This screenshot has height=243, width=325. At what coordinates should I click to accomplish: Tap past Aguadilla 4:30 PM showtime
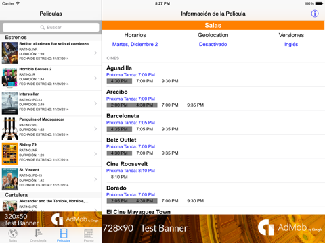(x=119, y=81)
